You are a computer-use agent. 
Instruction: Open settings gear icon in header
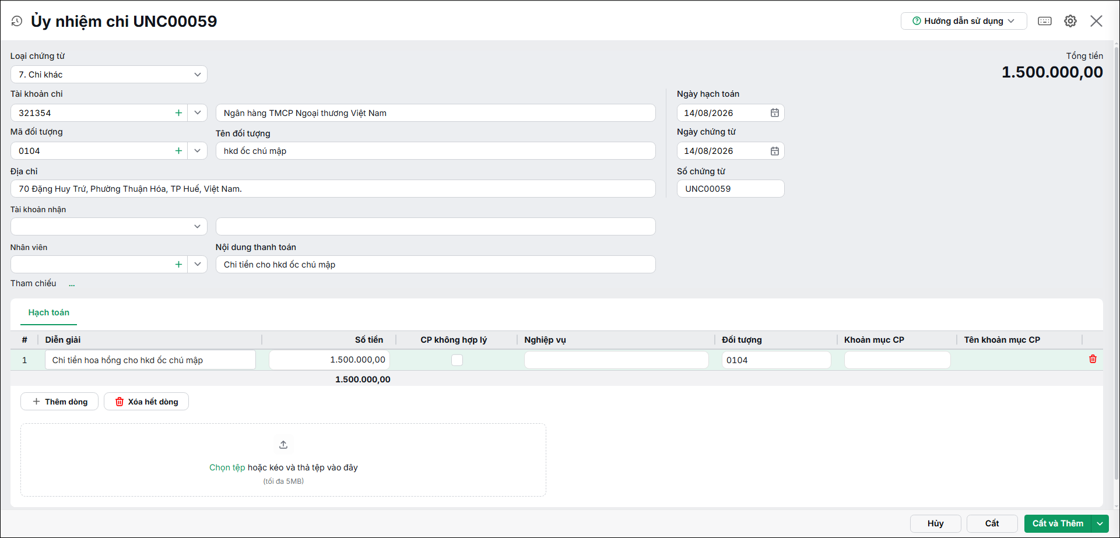(1070, 21)
